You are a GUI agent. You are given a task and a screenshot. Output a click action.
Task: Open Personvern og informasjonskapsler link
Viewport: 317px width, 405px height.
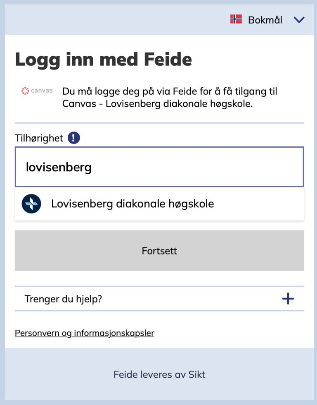click(84, 333)
